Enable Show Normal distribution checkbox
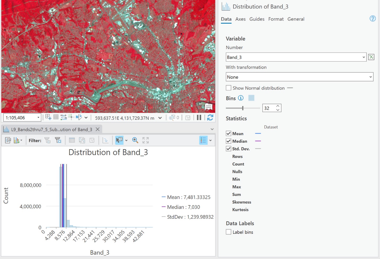The height and width of the screenshot is (259, 380). pos(228,88)
